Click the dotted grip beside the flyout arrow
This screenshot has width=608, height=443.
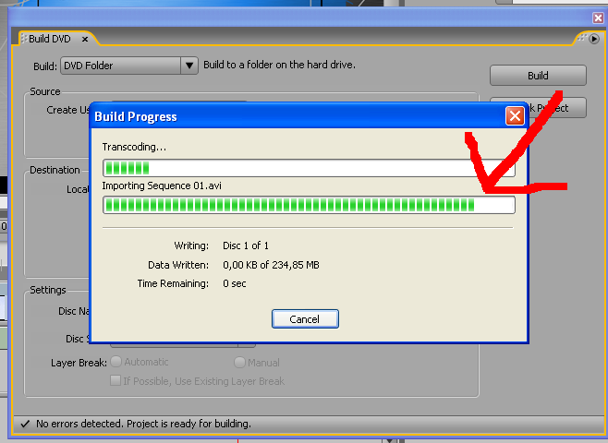click(581, 38)
